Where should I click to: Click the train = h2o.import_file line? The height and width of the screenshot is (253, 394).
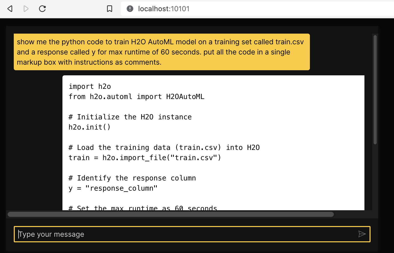(144, 157)
